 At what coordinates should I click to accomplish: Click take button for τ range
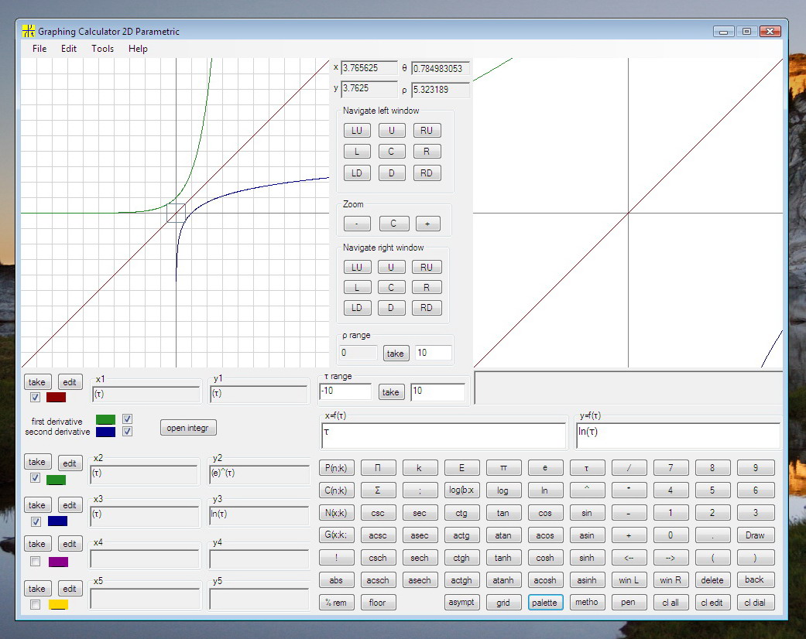(391, 392)
